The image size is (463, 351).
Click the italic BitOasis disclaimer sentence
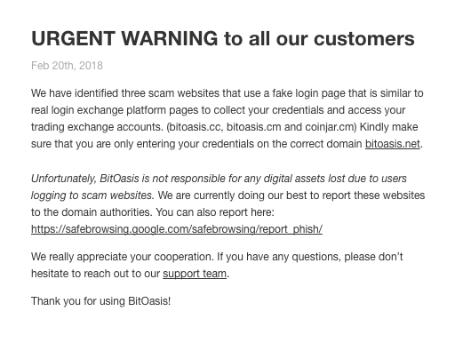[219, 187]
